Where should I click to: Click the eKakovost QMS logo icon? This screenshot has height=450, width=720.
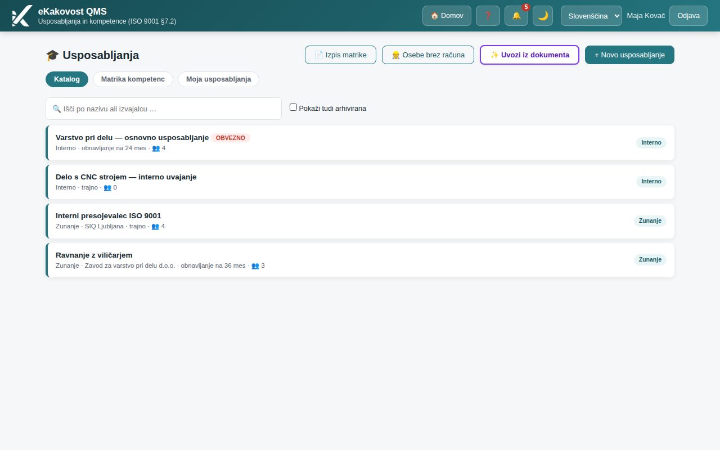[22, 16]
